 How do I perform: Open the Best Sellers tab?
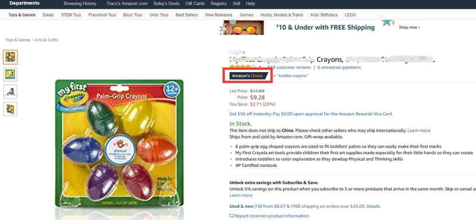(x=187, y=15)
